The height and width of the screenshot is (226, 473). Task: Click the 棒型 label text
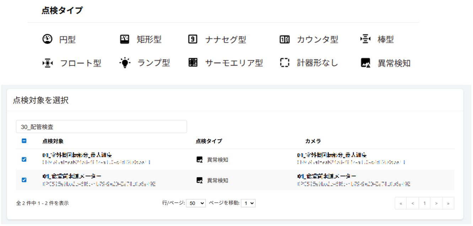coord(386,39)
